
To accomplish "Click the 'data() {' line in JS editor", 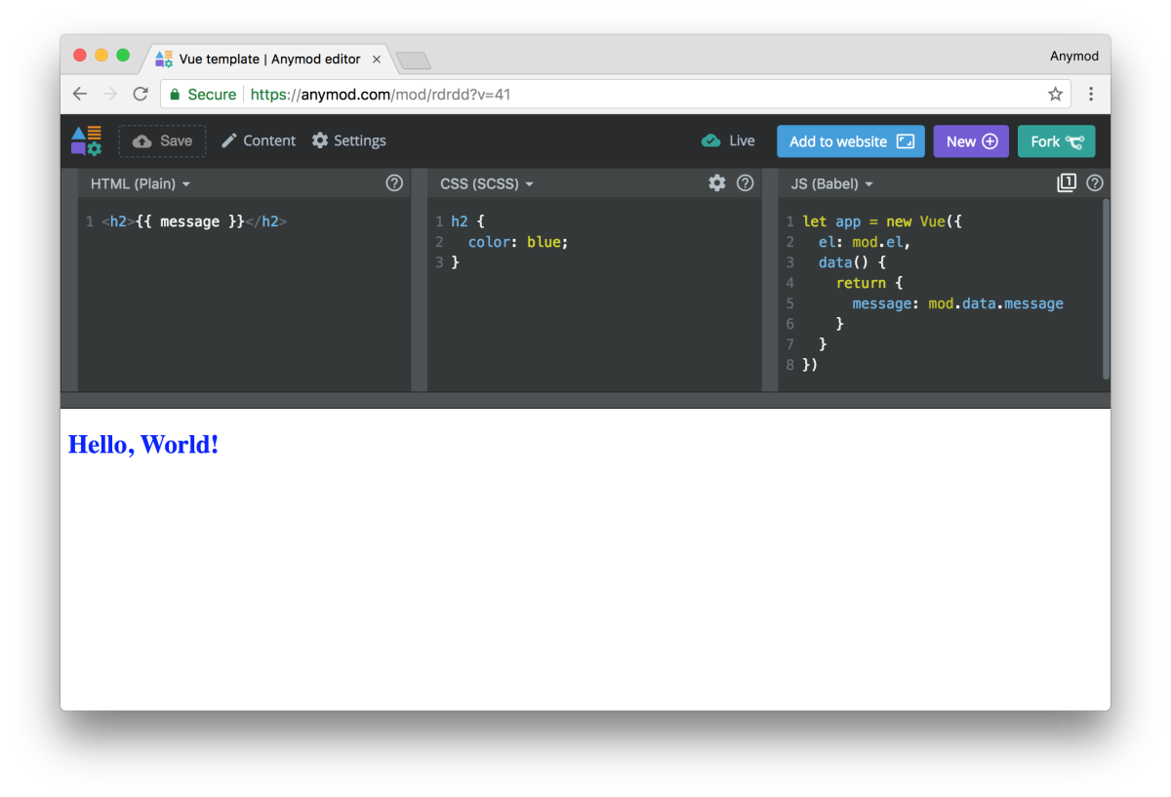I will [x=852, y=262].
